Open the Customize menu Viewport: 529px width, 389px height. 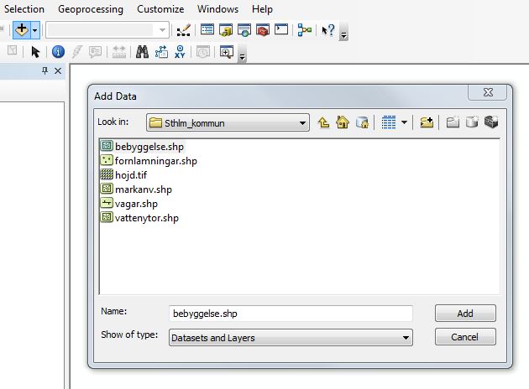point(160,9)
